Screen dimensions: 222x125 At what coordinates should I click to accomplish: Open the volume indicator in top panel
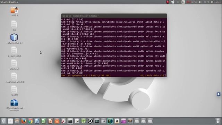pos(200,2)
